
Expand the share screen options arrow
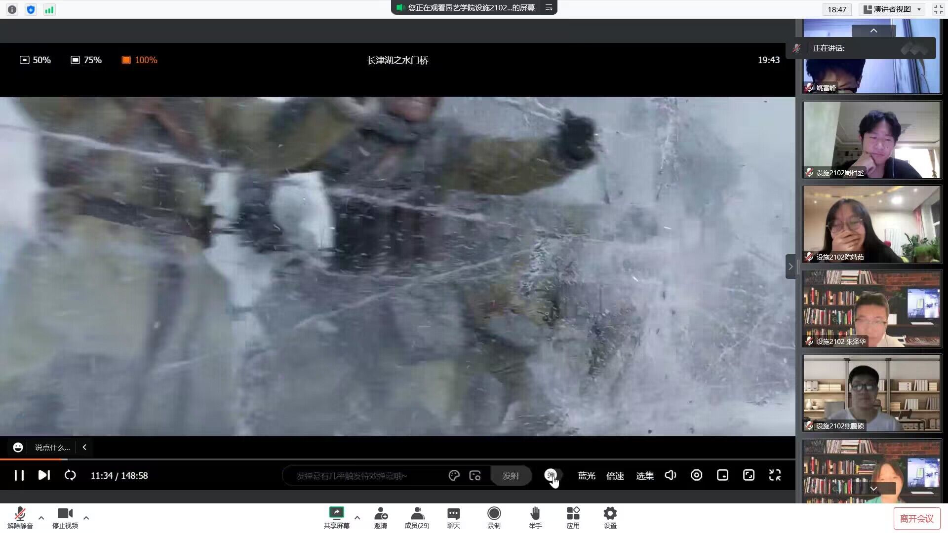coord(357,518)
